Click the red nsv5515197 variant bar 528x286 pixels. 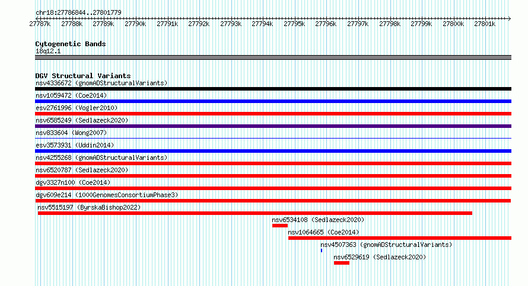255,213
